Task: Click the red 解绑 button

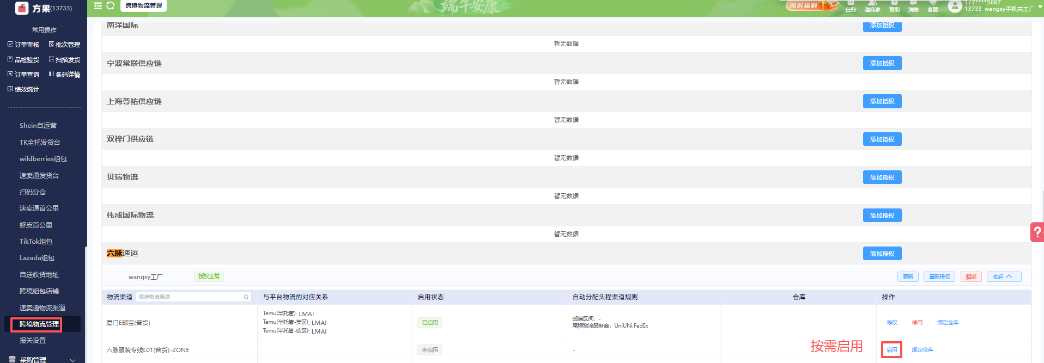Action: 971,277
